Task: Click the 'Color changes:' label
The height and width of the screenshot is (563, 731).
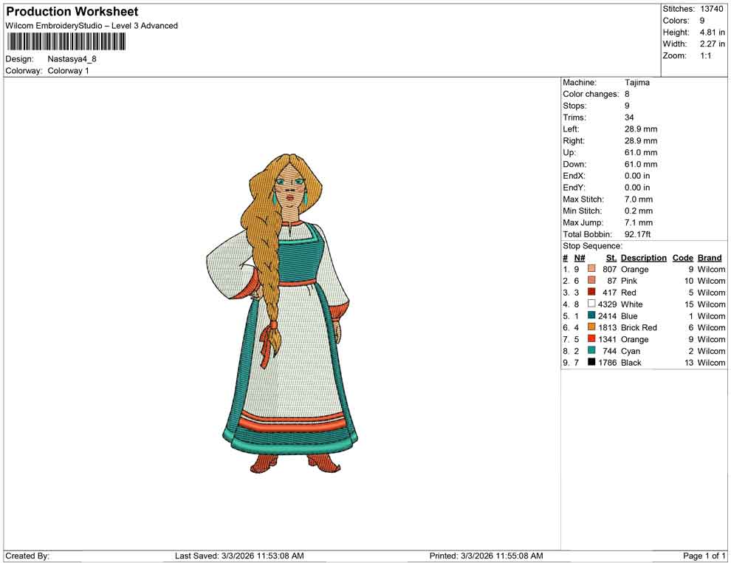Action: pyautogui.click(x=591, y=94)
